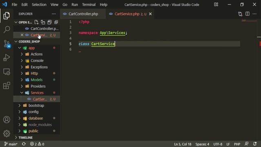The height and width of the screenshot is (147, 261).
Task: Switch to the CartController.php tab
Action: (83, 14)
